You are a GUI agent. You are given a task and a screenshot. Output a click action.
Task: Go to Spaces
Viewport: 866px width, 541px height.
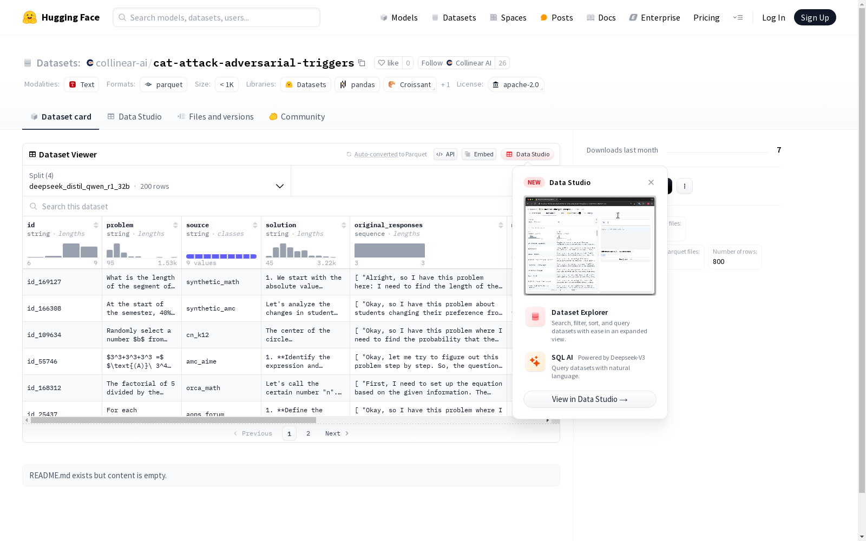point(508,17)
